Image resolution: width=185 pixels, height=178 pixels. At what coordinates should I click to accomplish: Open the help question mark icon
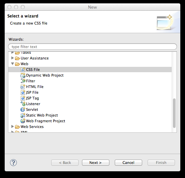click(x=13, y=163)
